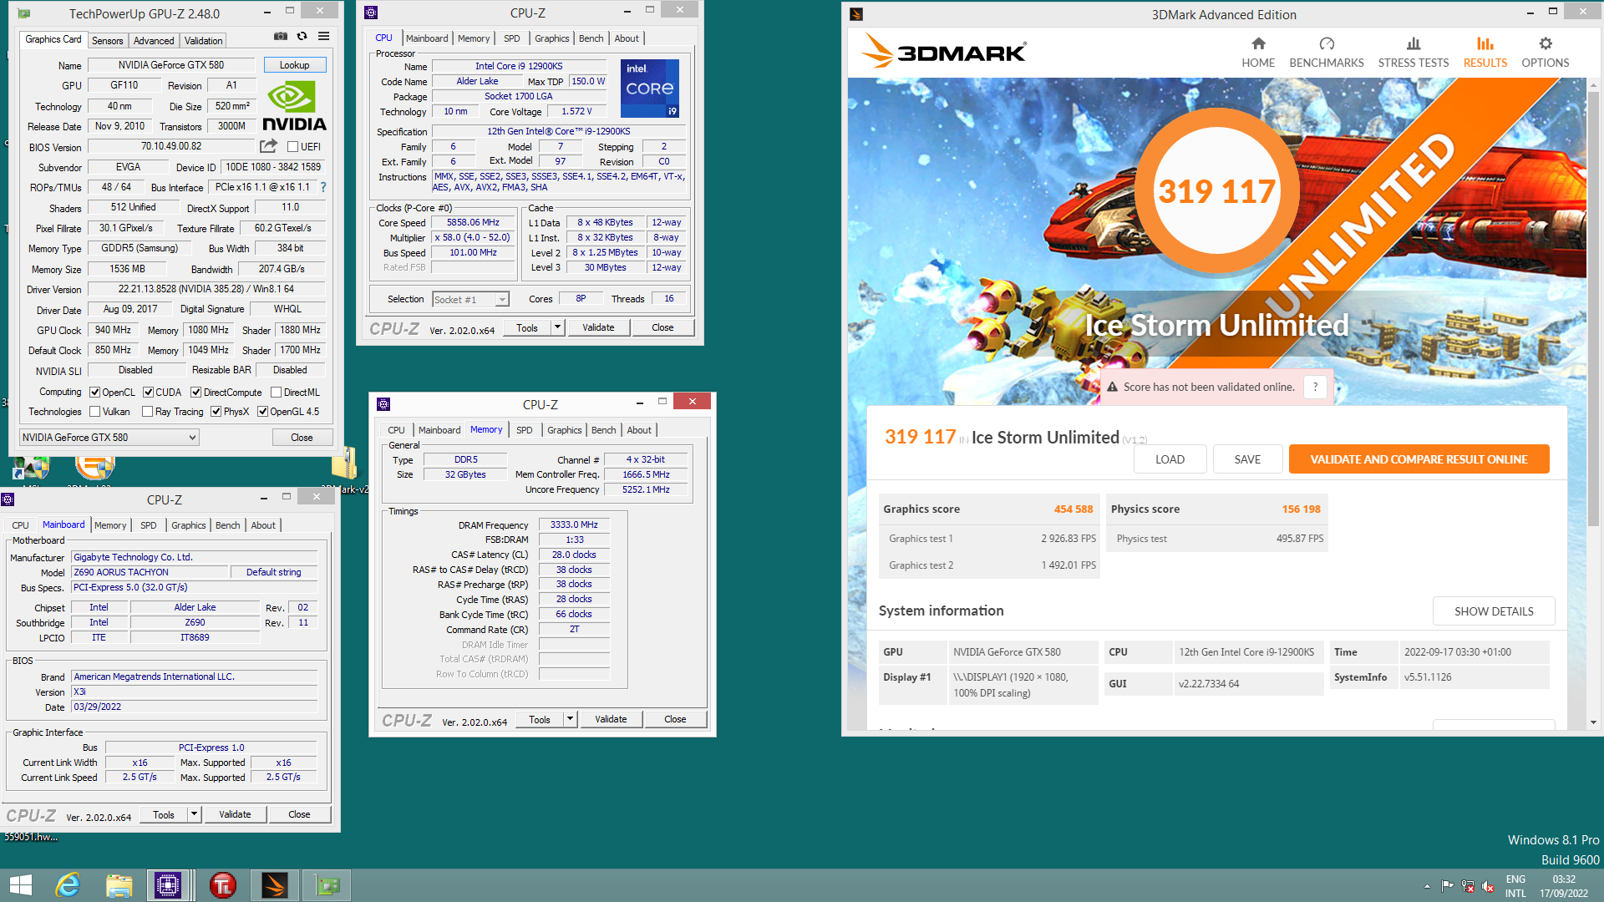
Task: Switch to the Advanced tab in GPU-Z
Action: point(154,40)
